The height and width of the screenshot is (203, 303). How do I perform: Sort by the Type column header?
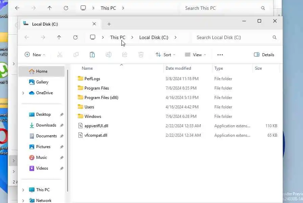click(x=218, y=68)
